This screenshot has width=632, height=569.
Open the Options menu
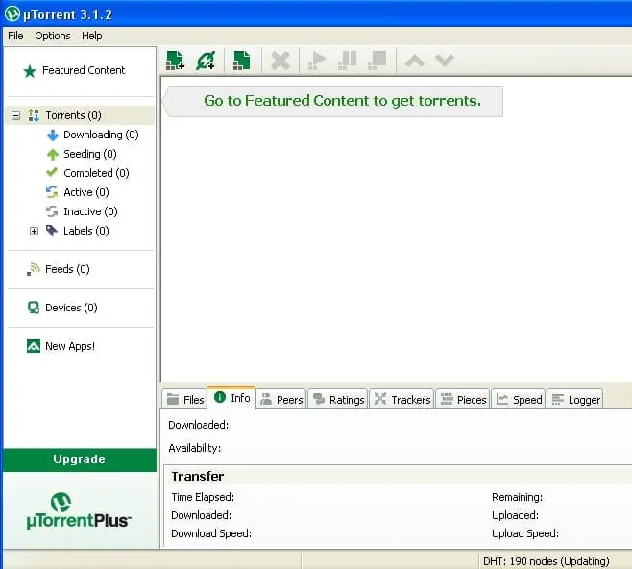coord(53,36)
